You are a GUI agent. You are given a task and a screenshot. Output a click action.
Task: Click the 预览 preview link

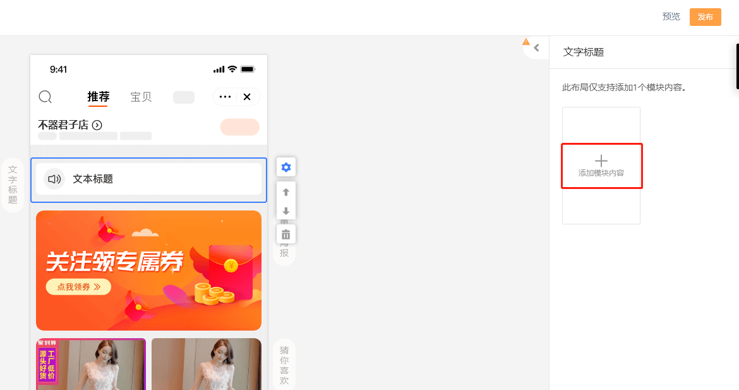[x=671, y=17]
